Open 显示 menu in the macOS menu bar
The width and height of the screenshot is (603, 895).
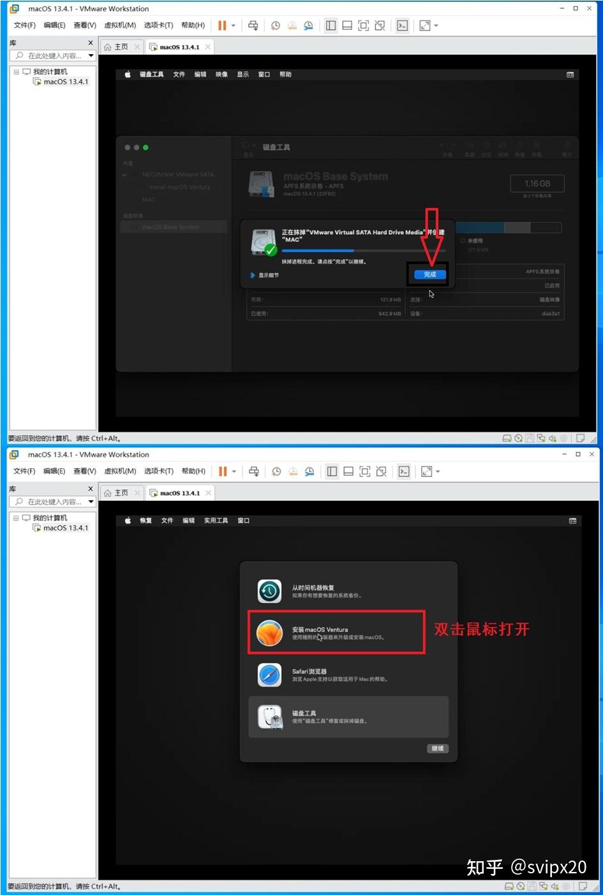[243, 75]
